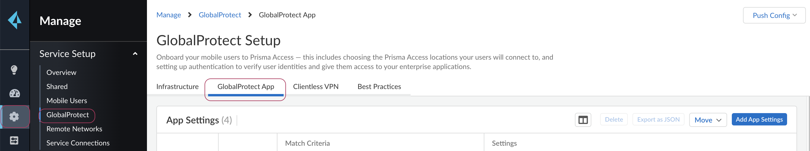
Task: Click the gear settings sidebar icon
Action: pos(14,117)
